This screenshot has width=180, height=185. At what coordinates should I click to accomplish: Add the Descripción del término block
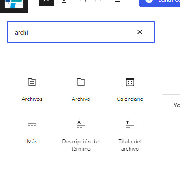click(x=81, y=136)
